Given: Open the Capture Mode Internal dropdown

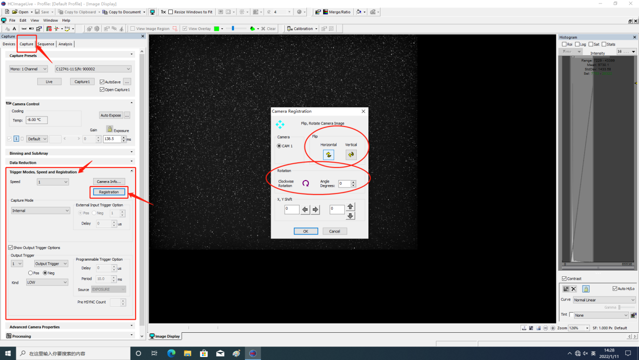Looking at the screenshot, I should tap(40, 211).
